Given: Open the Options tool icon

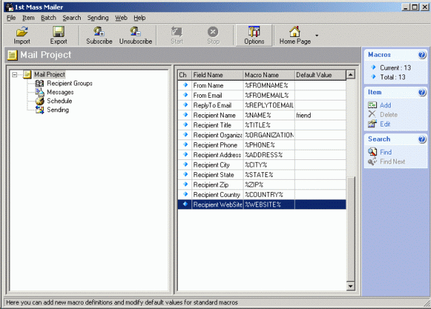Looking at the screenshot, I should pos(254,31).
